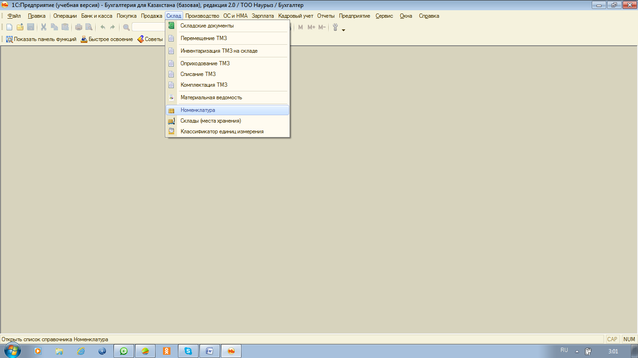The height and width of the screenshot is (358, 638).
Task: Open Odnoklassniki orange taskbar icon
Action: (167, 351)
